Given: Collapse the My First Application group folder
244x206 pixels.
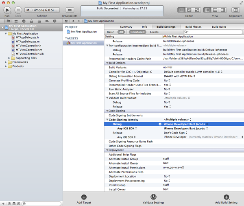Looking at the screenshot, I should pyautogui.click(x=6, y=33).
